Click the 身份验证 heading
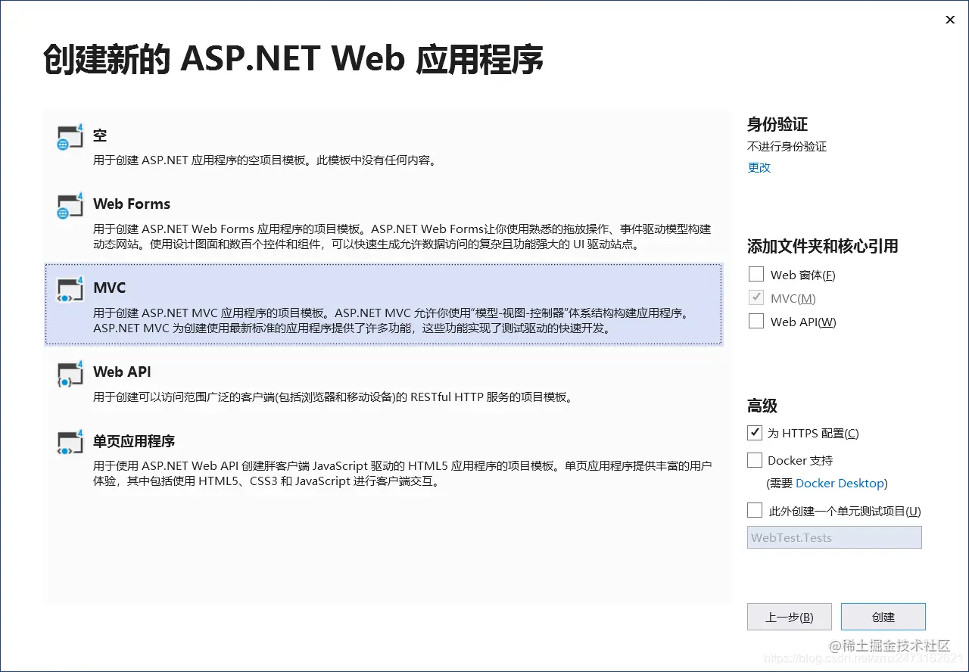This screenshot has height=672, width=969. pyautogui.click(x=777, y=124)
